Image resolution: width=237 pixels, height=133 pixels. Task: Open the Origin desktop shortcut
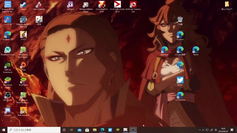pyautogui.click(x=23, y=66)
